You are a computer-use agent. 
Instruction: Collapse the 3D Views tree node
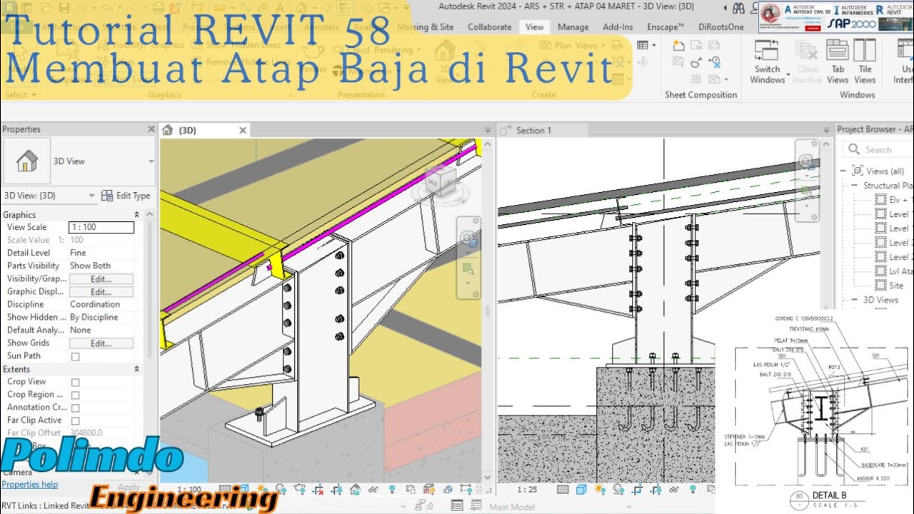pyautogui.click(x=855, y=300)
